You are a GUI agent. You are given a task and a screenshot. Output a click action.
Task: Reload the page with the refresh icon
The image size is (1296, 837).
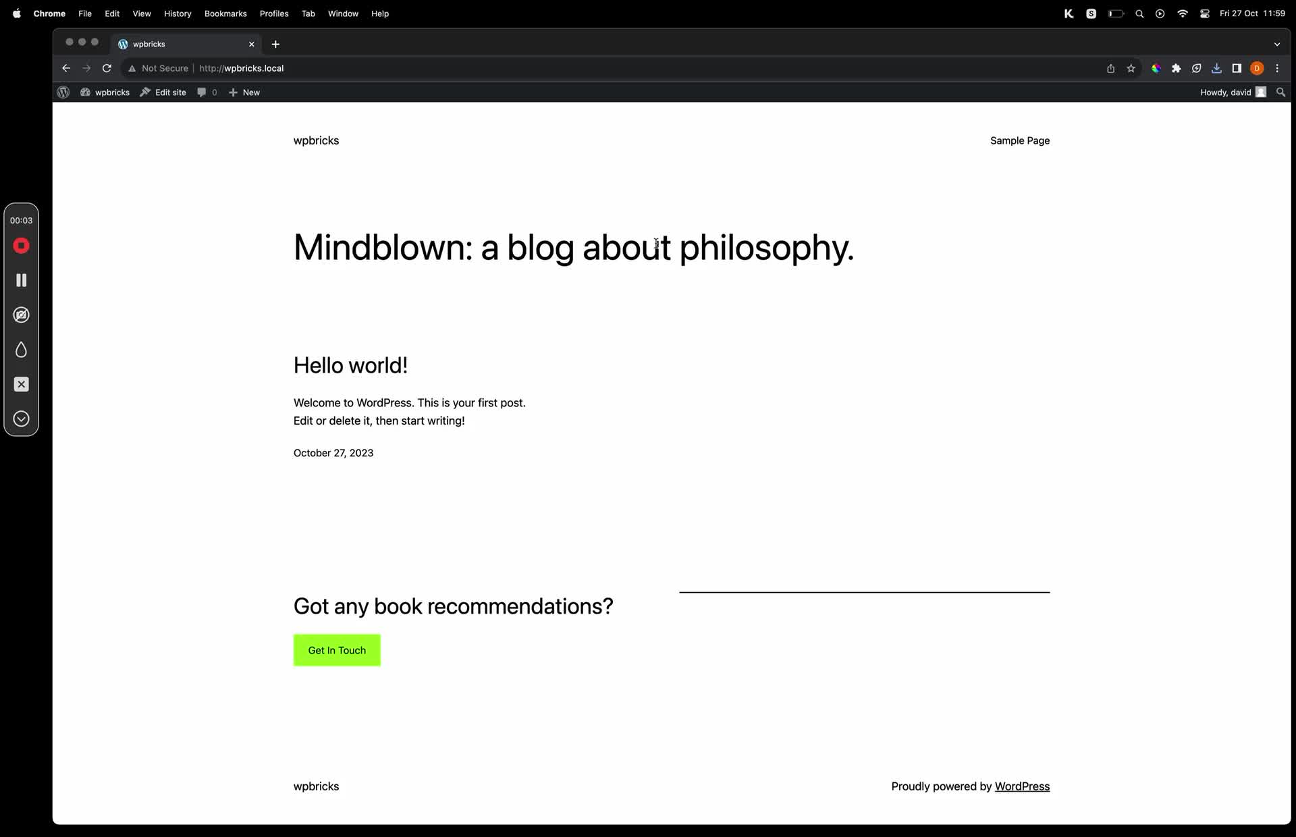pyautogui.click(x=107, y=68)
